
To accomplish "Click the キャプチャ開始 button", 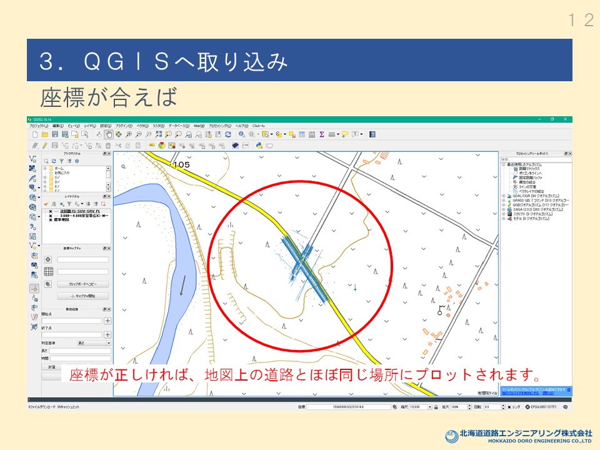I will click(x=82, y=296).
